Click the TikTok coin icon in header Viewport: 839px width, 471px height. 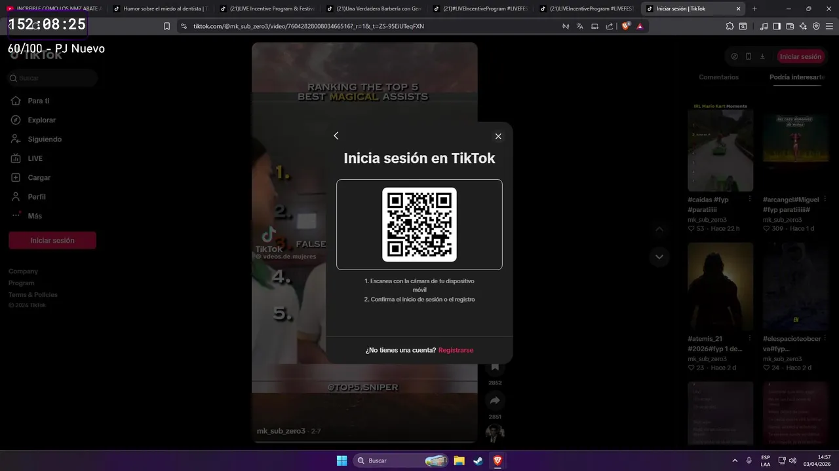coord(734,56)
